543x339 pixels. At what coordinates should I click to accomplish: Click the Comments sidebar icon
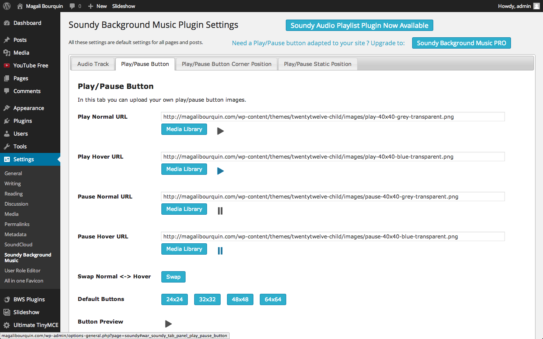(x=7, y=91)
